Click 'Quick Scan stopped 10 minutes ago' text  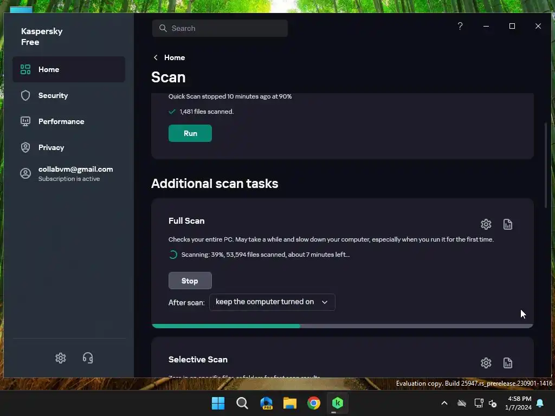point(230,96)
